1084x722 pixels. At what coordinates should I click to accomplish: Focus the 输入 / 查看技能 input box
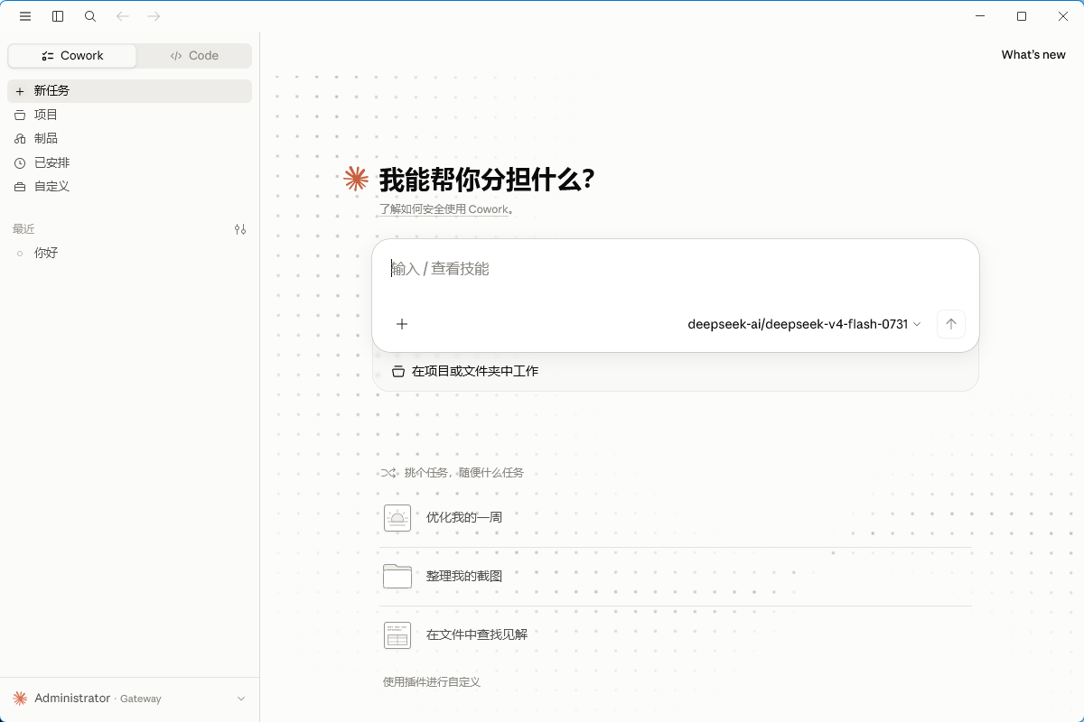(x=676, y=269)
